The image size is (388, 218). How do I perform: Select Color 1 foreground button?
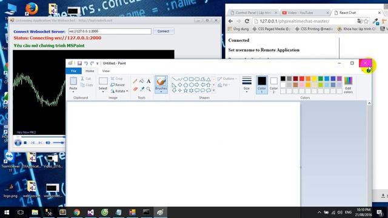pyautogui.click(x=262, y=85)
